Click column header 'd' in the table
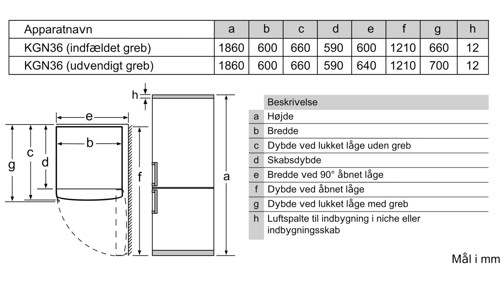The height and width of the screenshot is (283, 504). point(335,29)
